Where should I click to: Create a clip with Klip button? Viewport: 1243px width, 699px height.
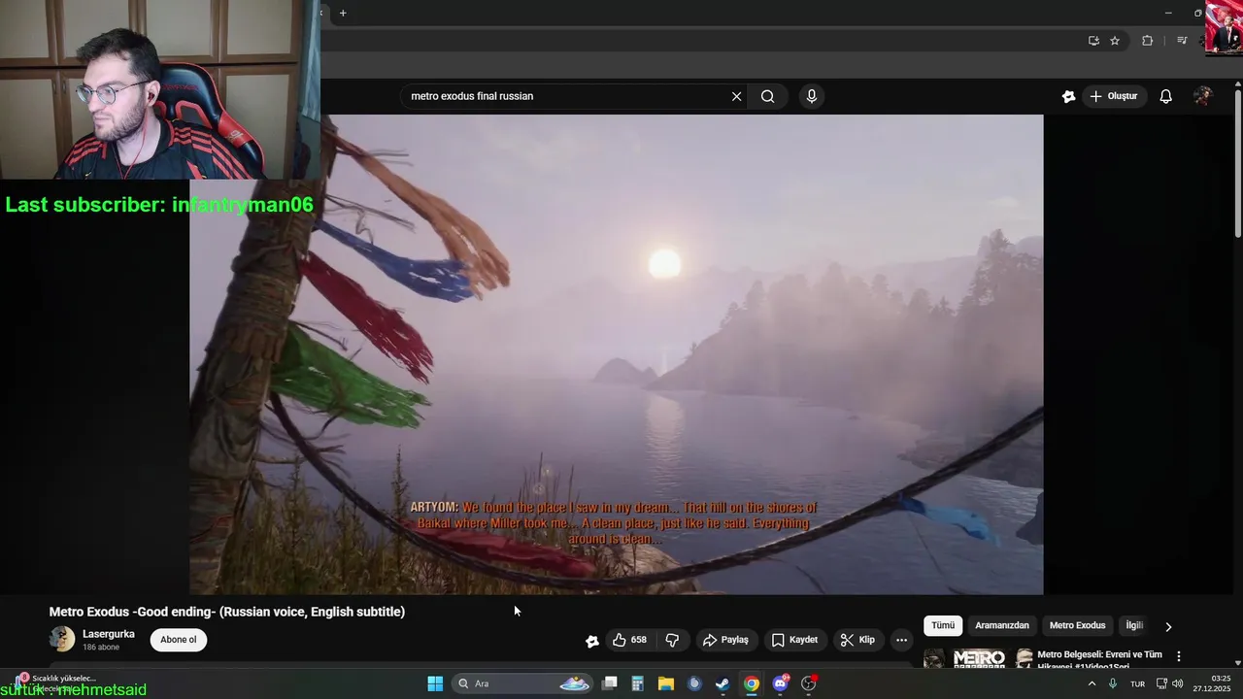click(857, 640)
